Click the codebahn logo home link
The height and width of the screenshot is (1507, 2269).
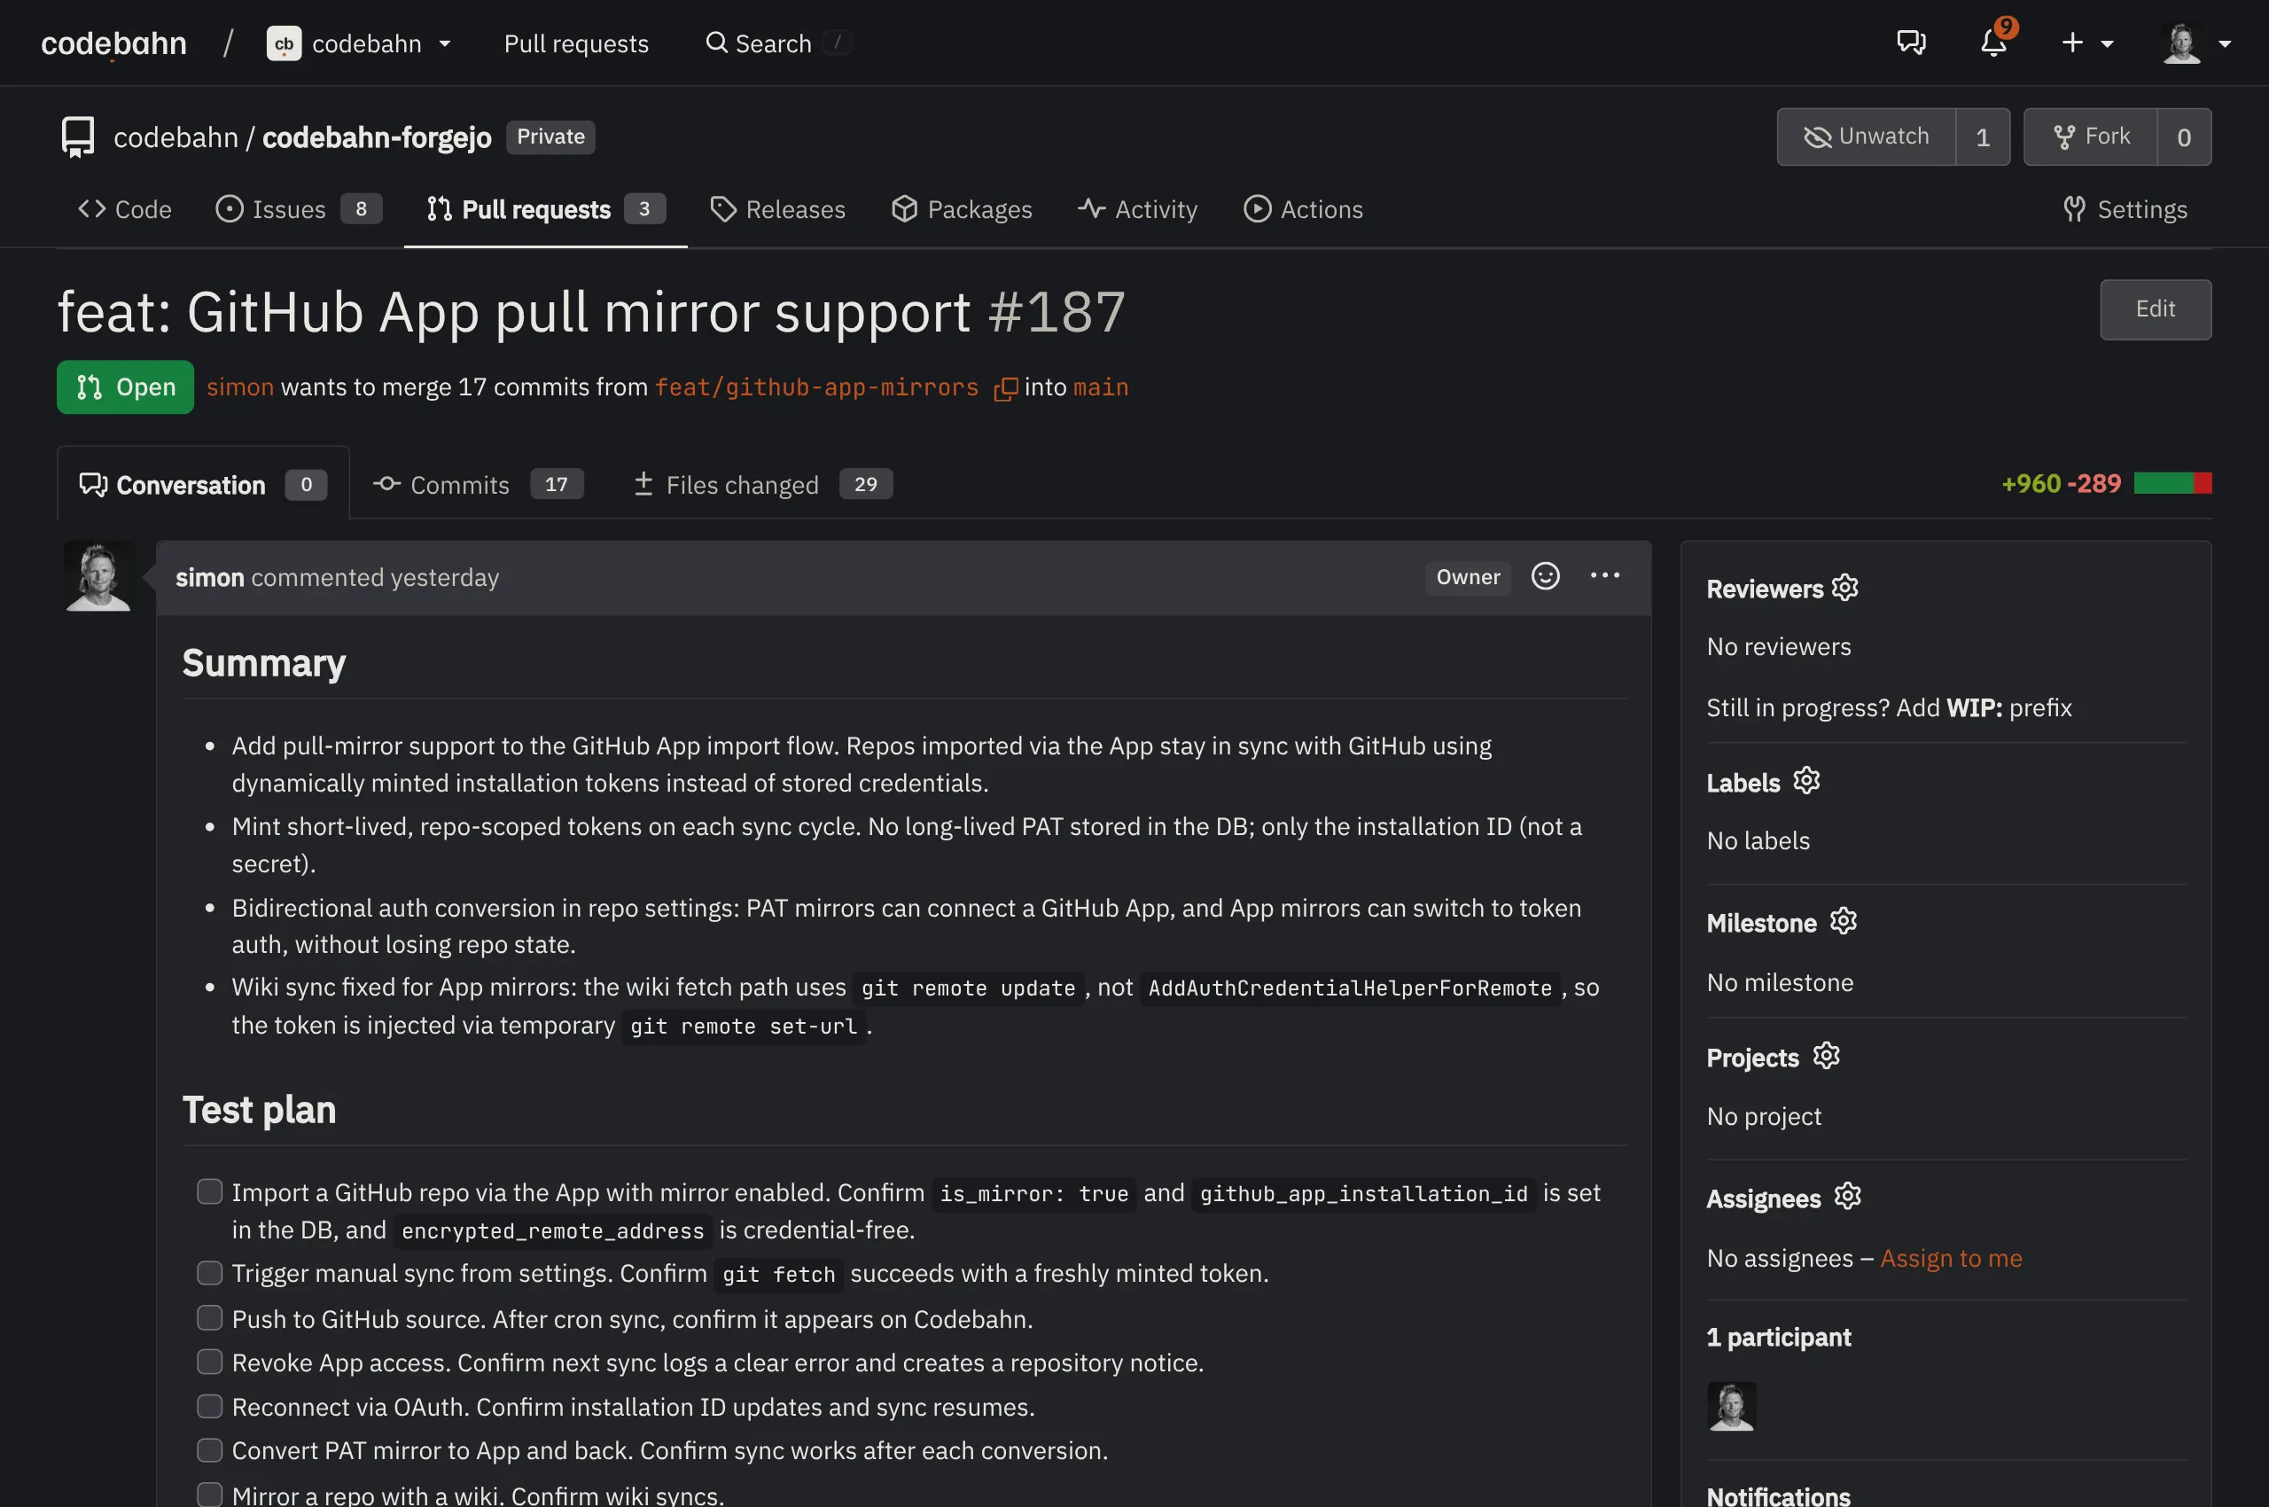pyautogui.click(x=113, y=43)
